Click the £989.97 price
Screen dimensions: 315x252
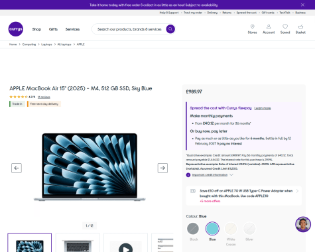pyautogui.click(x=194, y=92)
